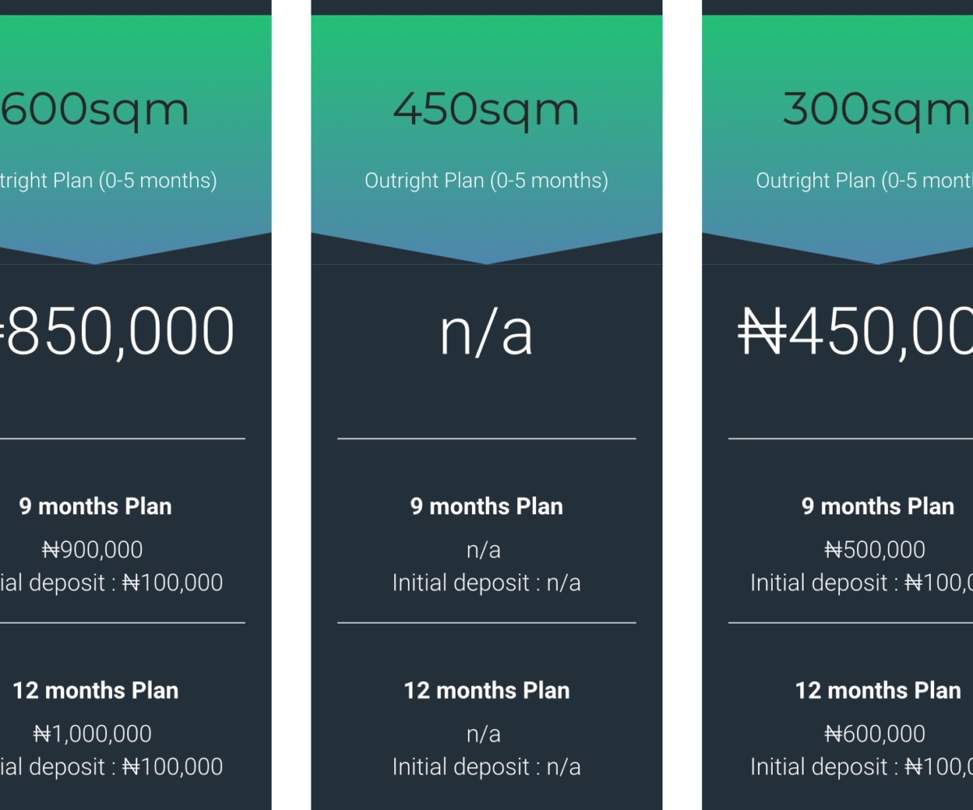Click 9 months Plan in 600sqm card
Viewport: 973px width, 810px height.
tap(96, 506)
